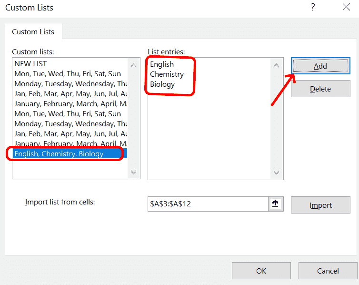This screenshot has height=285, width=359.
Task: Click the Import list from cells range field
Action: (x=207, y=204)
